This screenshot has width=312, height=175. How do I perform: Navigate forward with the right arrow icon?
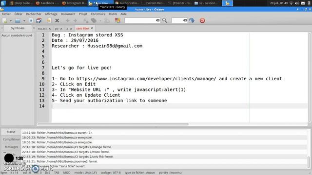point(75,20)
